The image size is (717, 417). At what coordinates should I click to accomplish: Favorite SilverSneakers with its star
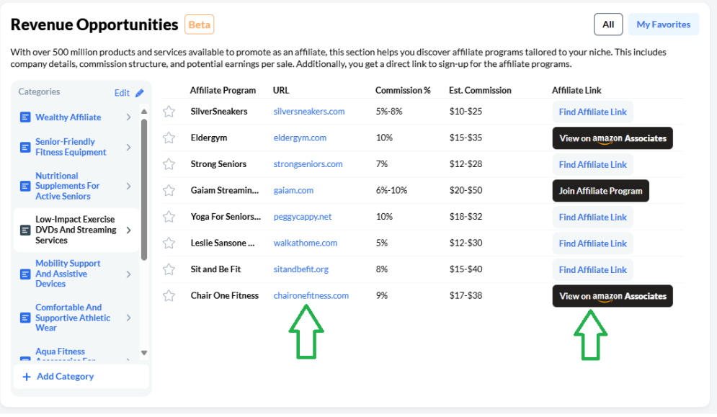169,112
